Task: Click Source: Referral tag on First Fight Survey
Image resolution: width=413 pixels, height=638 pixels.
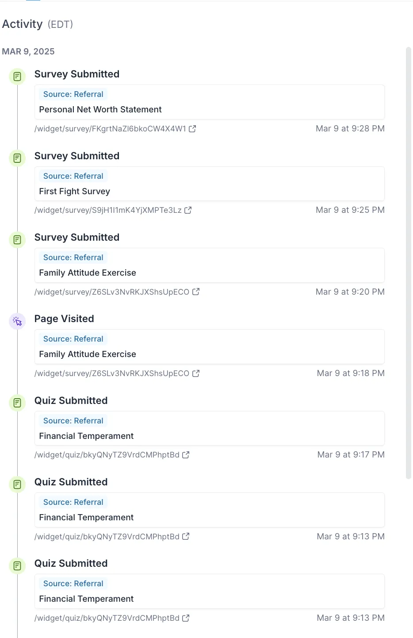Action: point(73,176)
